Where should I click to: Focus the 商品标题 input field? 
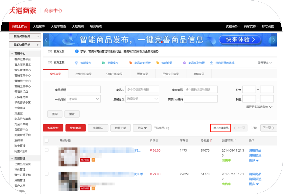[83, 89]
